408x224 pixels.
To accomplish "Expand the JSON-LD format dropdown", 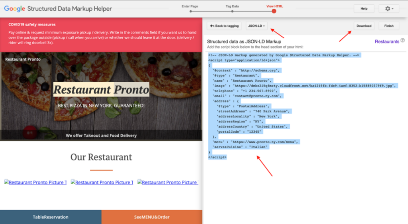I will [257, 26].
